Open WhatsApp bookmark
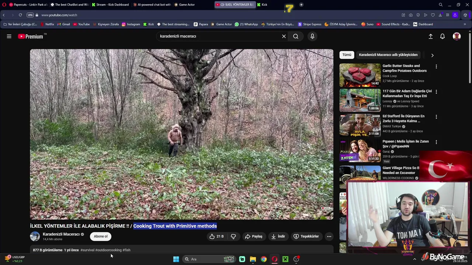The image size is (472, 265). [x=246, y=24]
